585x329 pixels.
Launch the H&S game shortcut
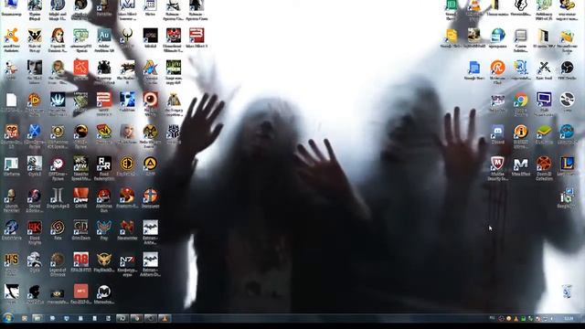(x=11, y=260)
